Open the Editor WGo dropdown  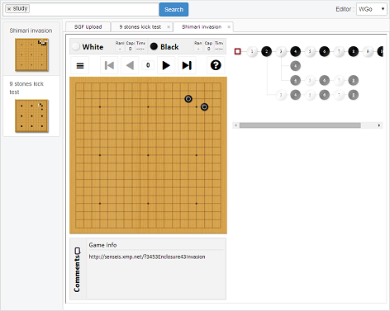point(372,9)
